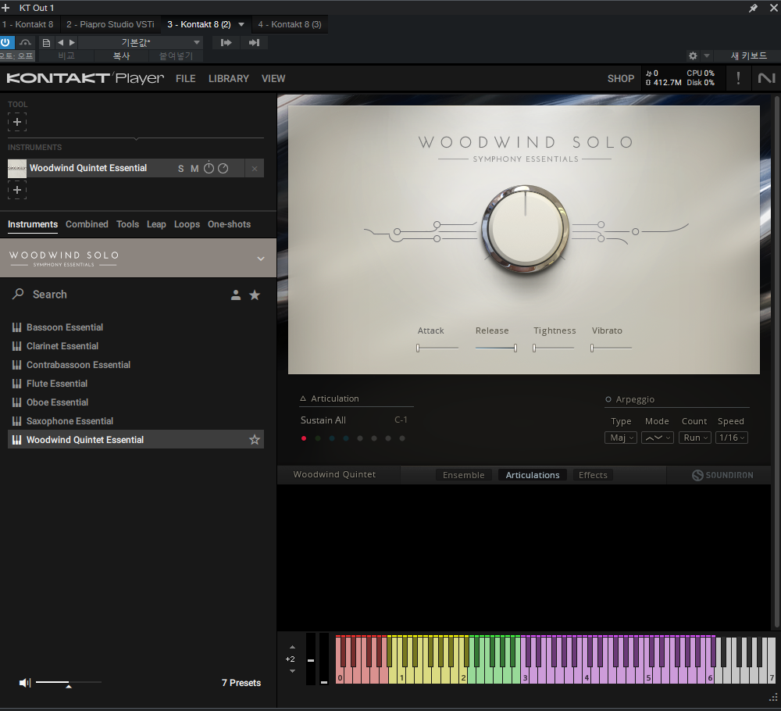
Task: Open the dropdown arrow next to Kontakt 8 (2) tab
Action: click(x=241, y=24)
